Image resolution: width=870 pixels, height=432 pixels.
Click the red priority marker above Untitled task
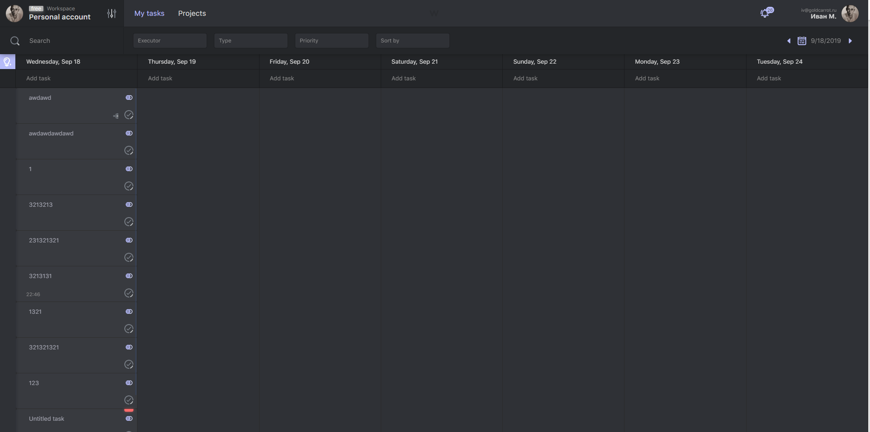click(129, 410)
